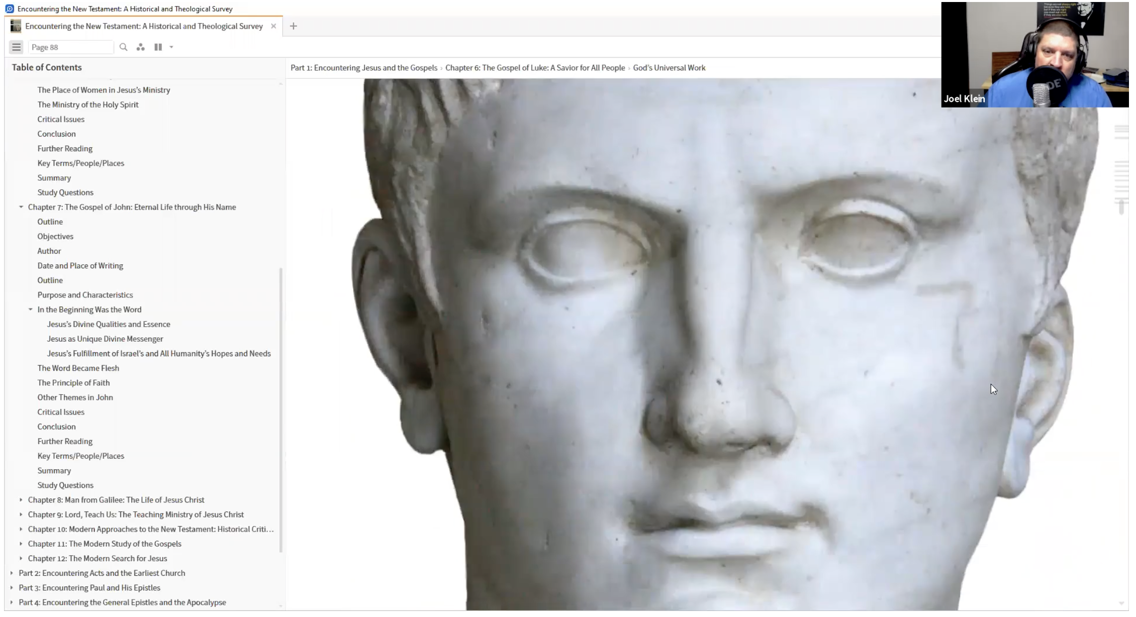Open the search magnifier icon
The height and width of the screenshot is (617, 1136).
123,47
